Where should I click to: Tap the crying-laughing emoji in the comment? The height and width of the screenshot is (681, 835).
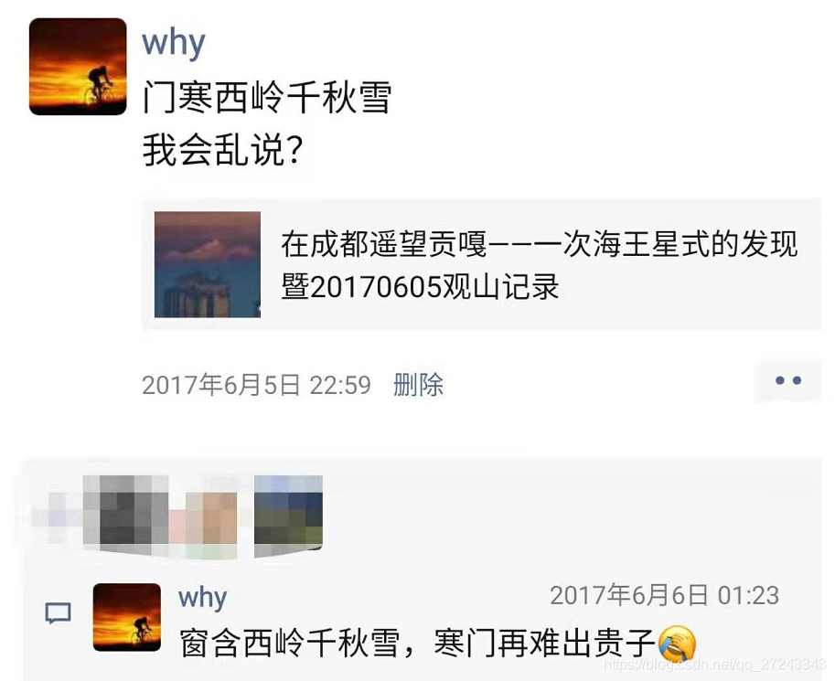(677, 643)
